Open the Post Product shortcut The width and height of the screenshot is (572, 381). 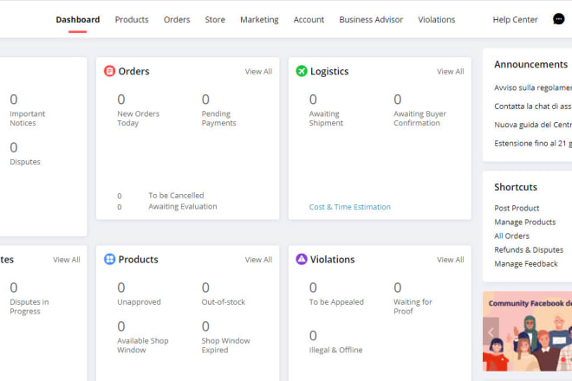[517, 208]
